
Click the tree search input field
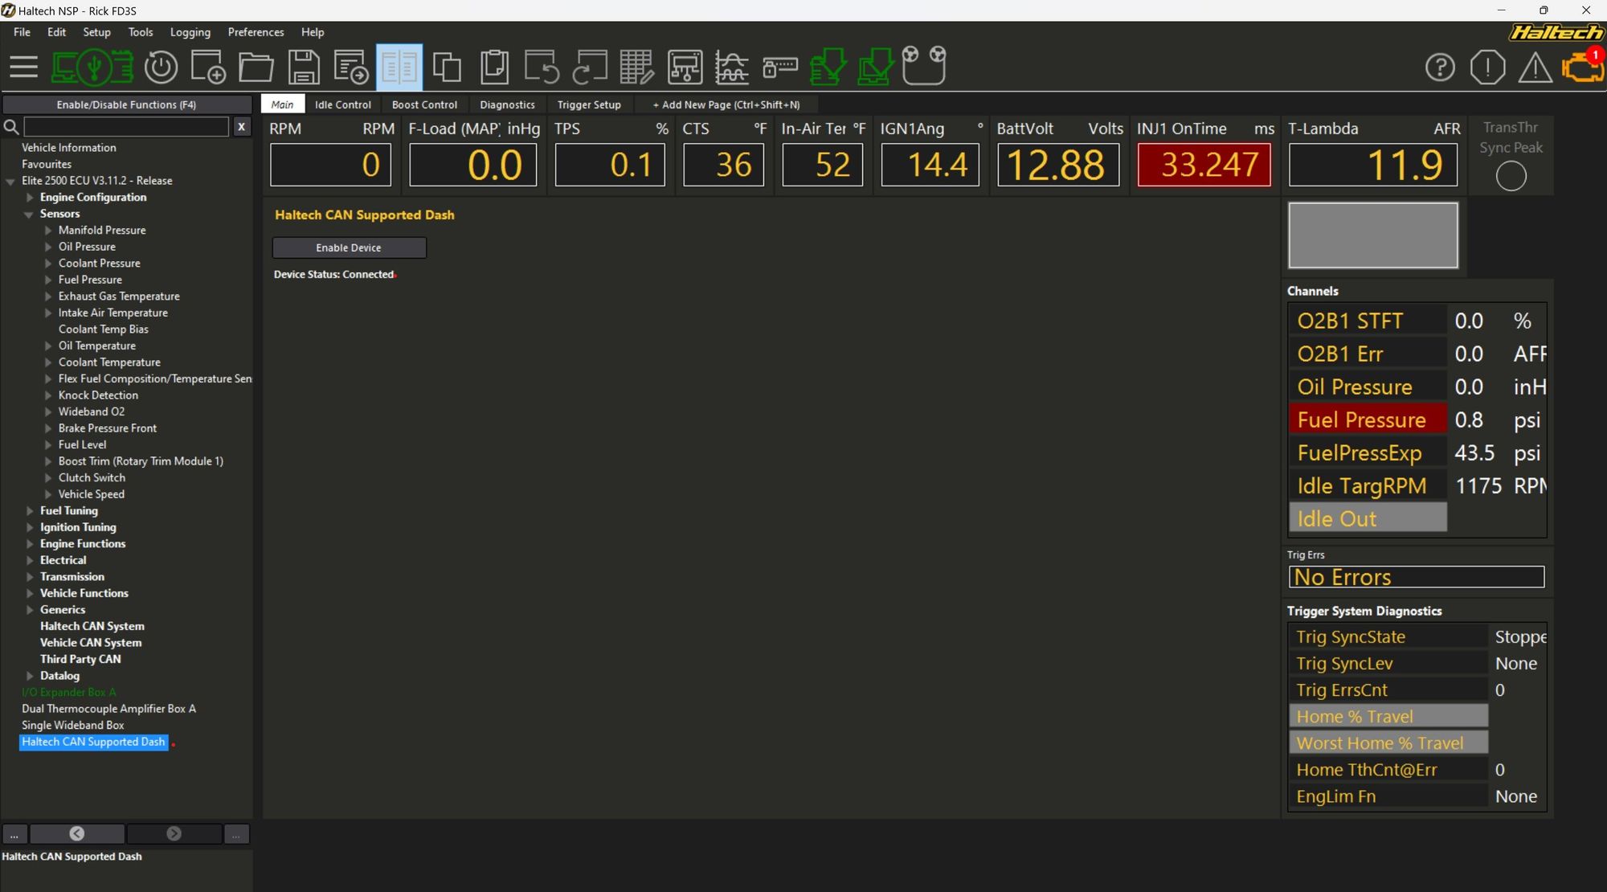pos(126,126)
